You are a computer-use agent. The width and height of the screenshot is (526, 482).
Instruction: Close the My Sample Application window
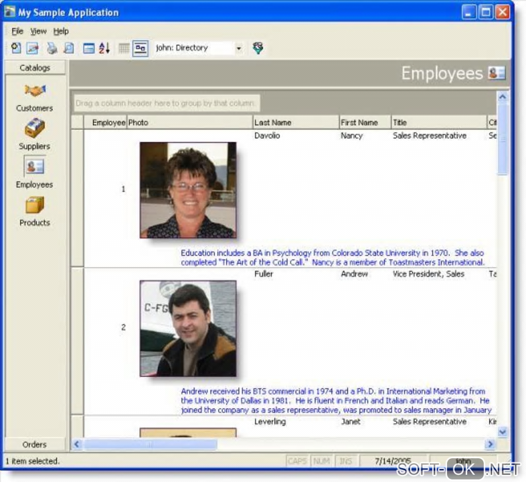click(x=502, y=12)
